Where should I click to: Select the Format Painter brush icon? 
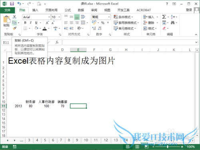click(x=14, y=28)
